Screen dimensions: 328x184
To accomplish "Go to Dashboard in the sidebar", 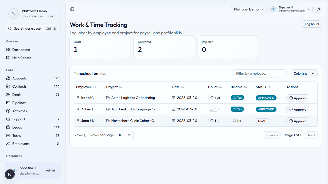I will point(21,50).
